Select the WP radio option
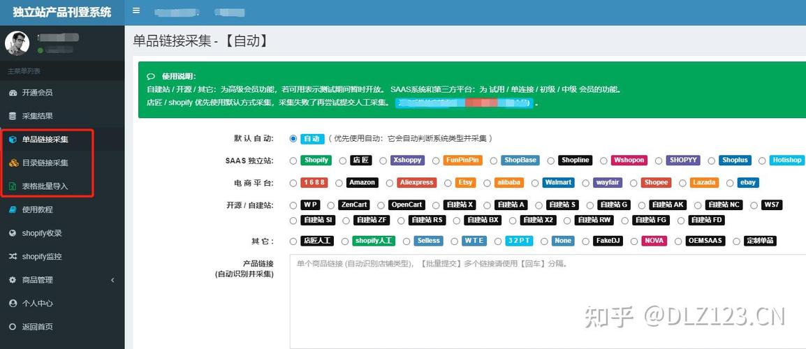Image resolution: width=806 pixels, height=349 pixels. tap(293, 205)
